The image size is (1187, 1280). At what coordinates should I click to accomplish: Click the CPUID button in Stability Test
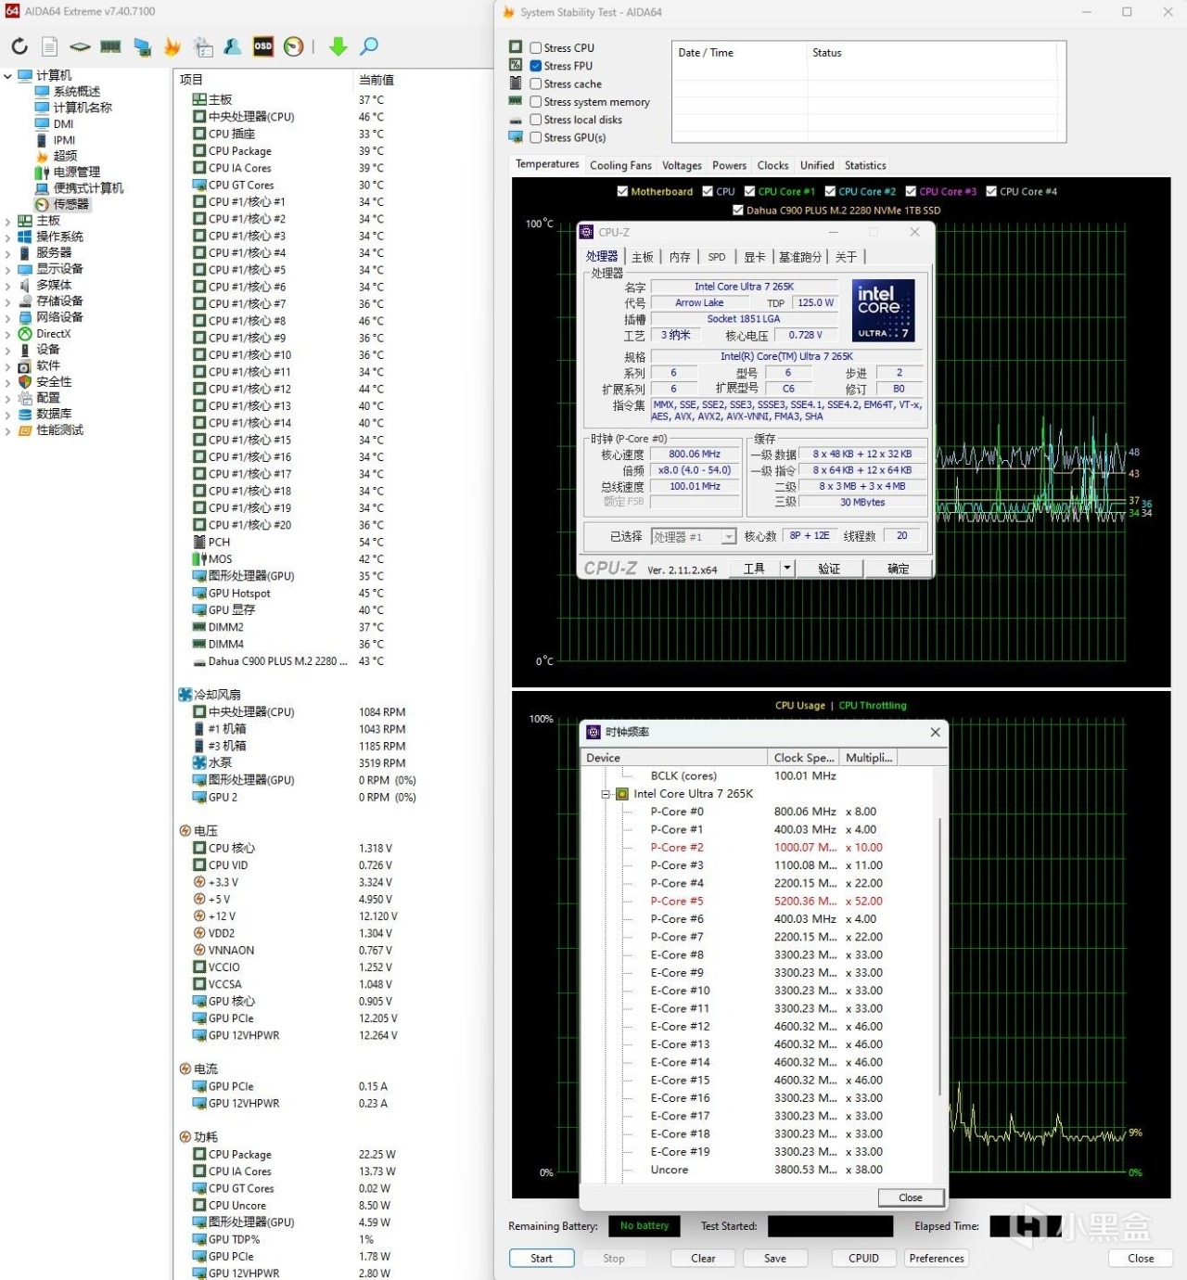[x=863, y=1259]
